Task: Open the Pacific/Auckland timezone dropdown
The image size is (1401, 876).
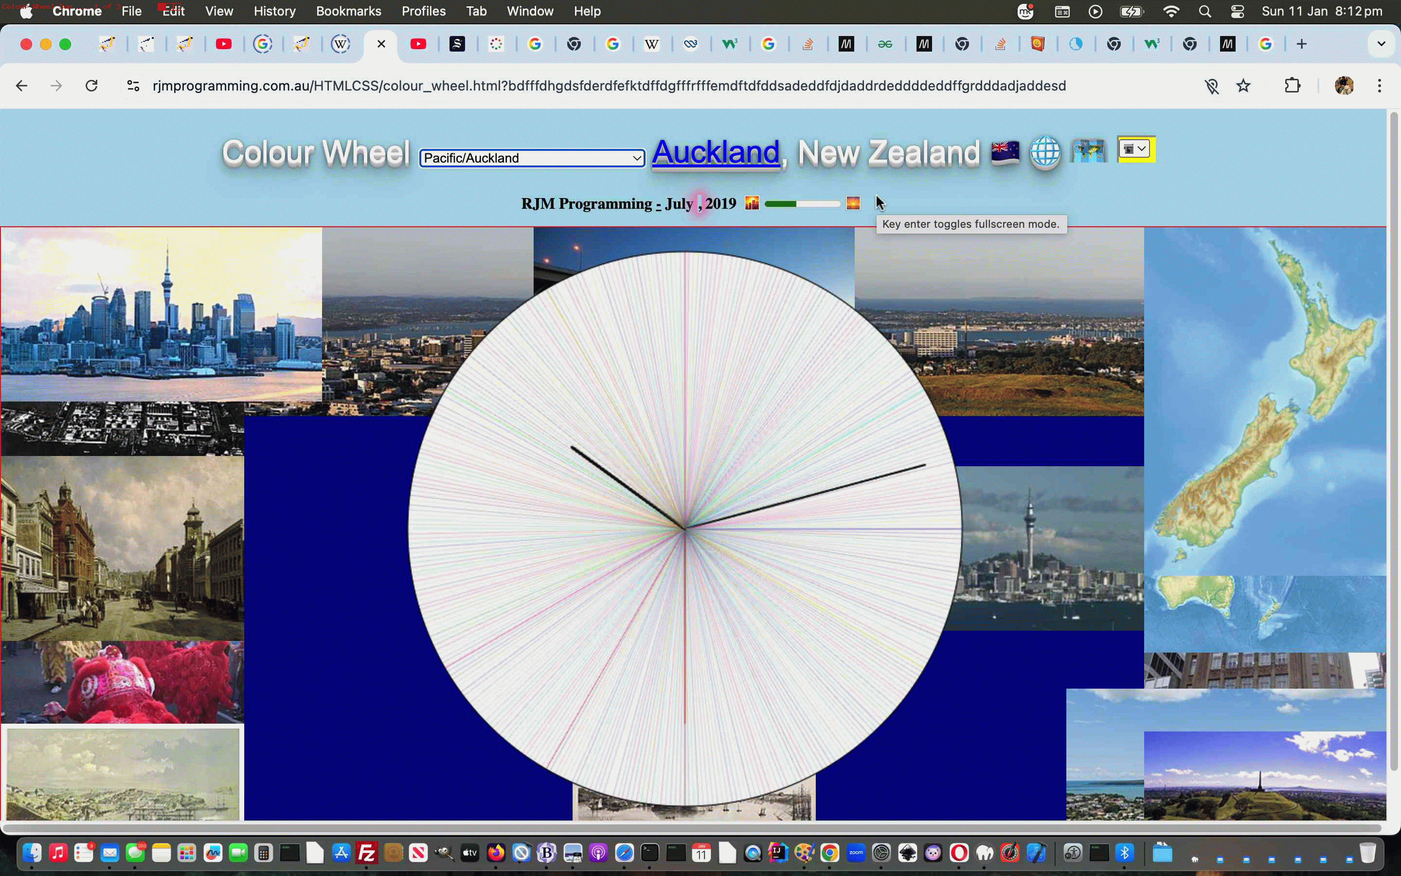Action: (531, 158)
